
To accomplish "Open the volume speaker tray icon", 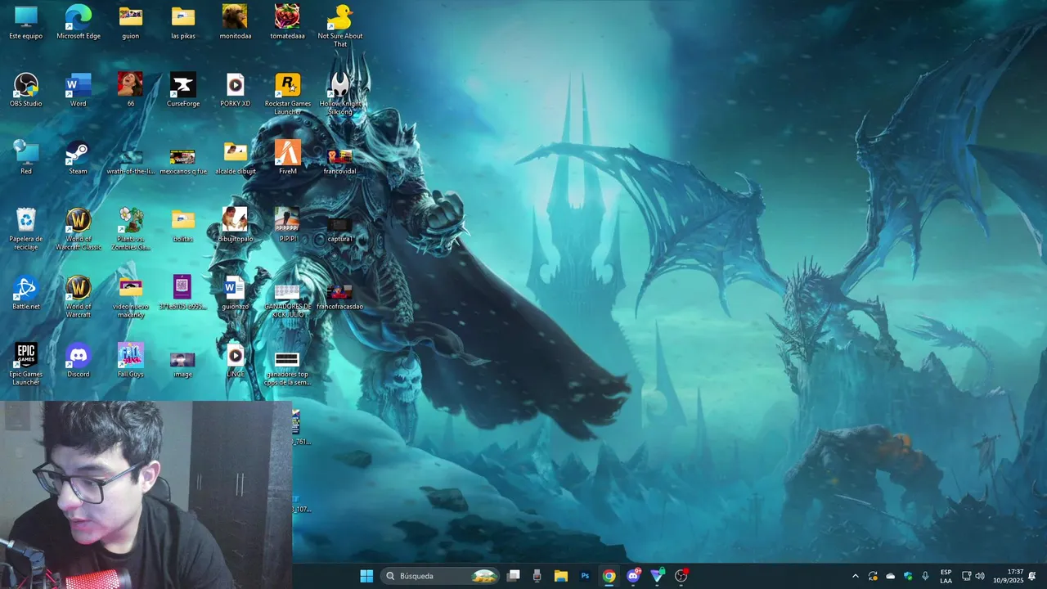I will 980,576.
